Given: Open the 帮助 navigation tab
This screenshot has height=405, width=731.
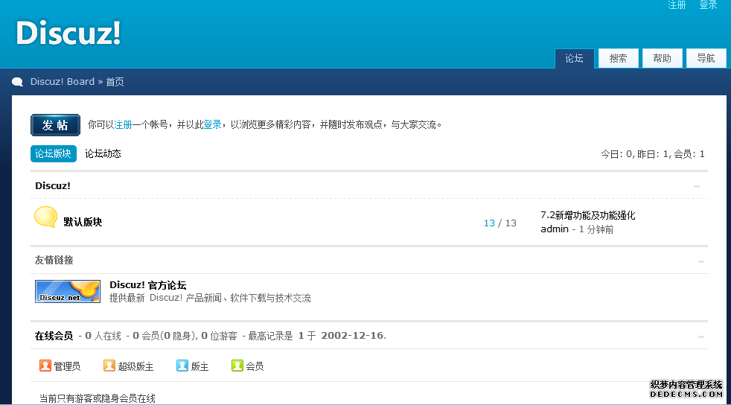Looking at the screenshot, I should click(x=662, y=58).
